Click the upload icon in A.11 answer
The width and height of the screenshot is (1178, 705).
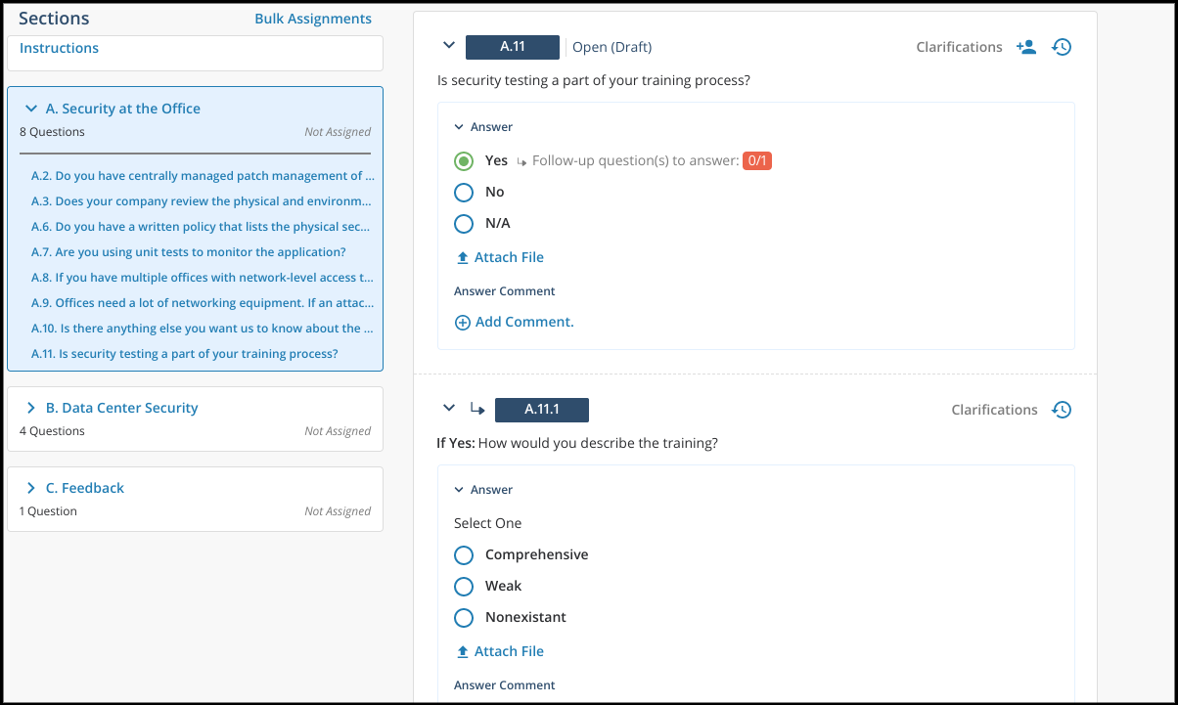point(463,258)
